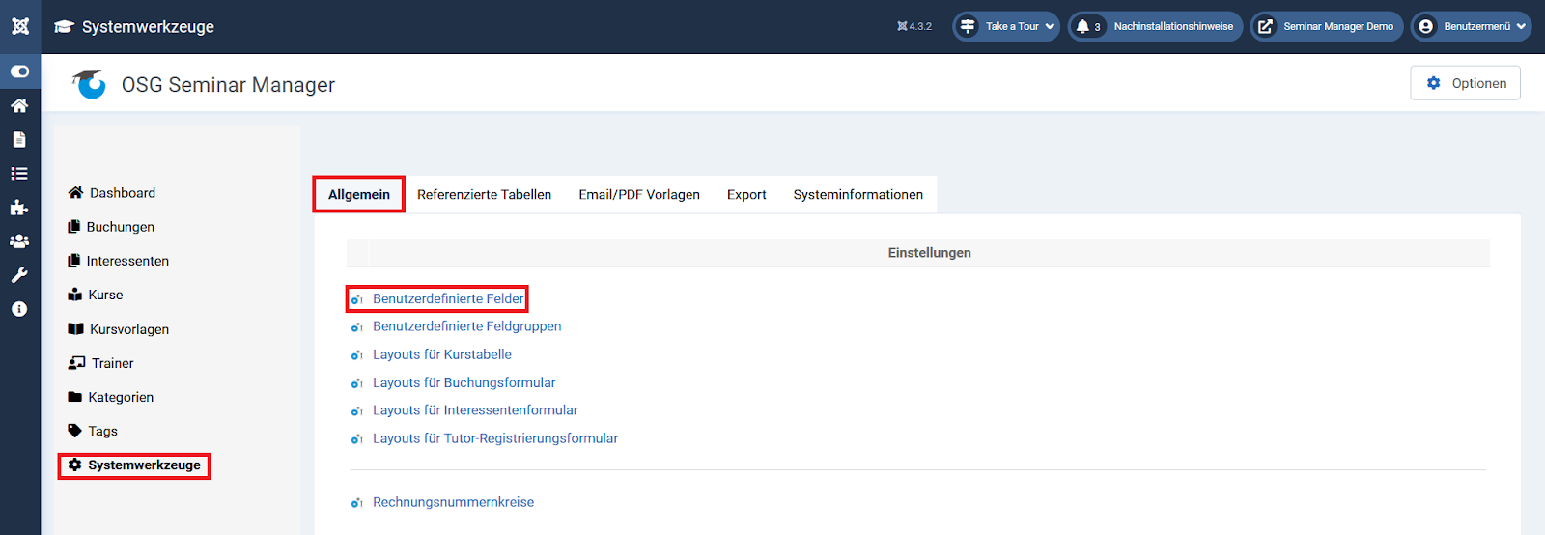Open Layouts für Interessentenformular link
The image size is (1545, 535).
475,410
